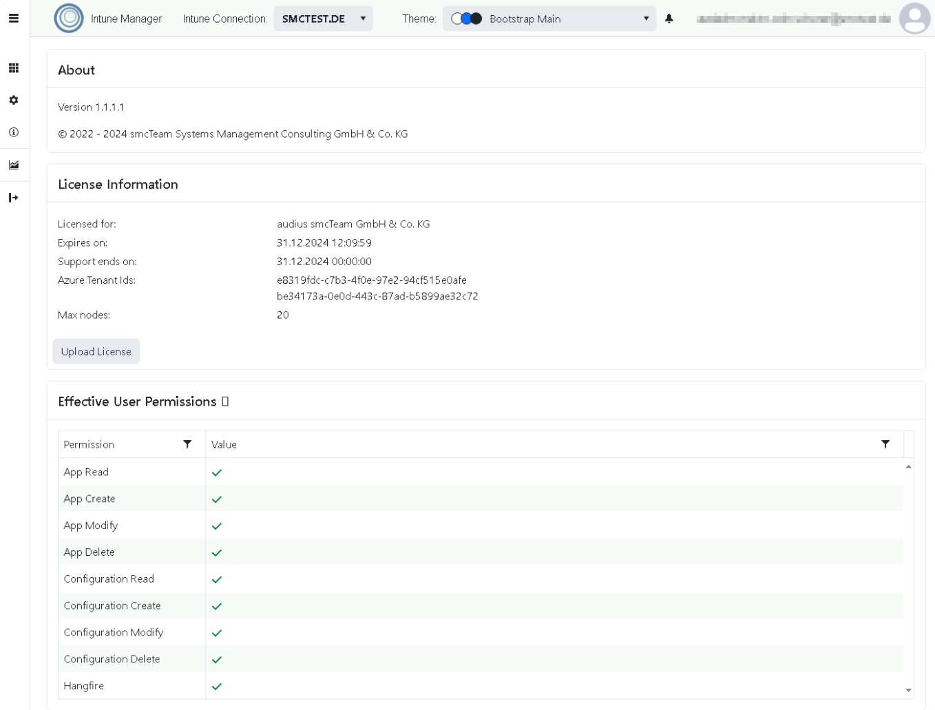Viewport: 935px width, 710px height.
Task: Click the checkmark for Configuration Modify
Action: pyautogui.click(x=217, y=633)
